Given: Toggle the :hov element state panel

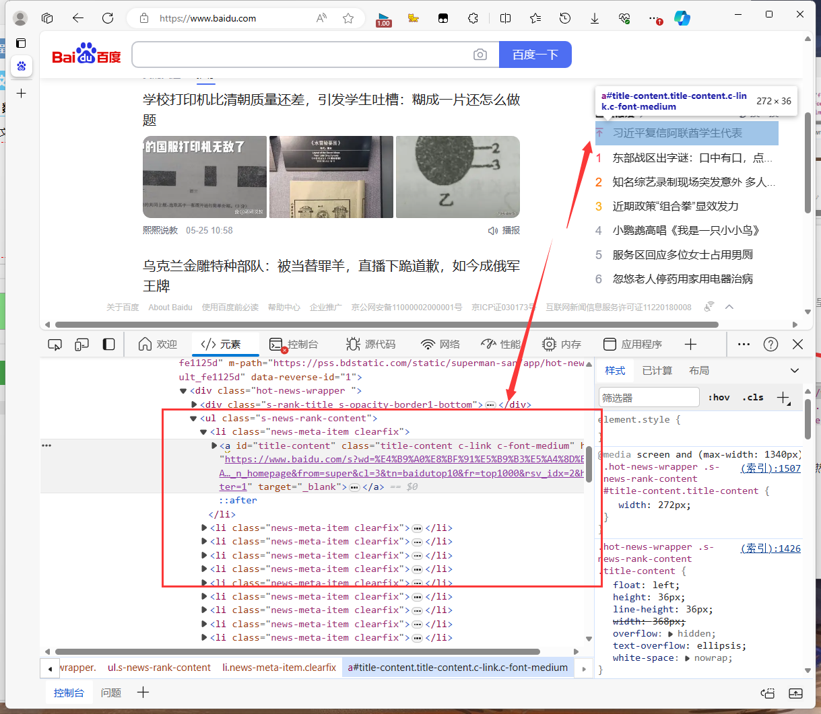Looking at the screenshot, I should (x=719, y=397).
